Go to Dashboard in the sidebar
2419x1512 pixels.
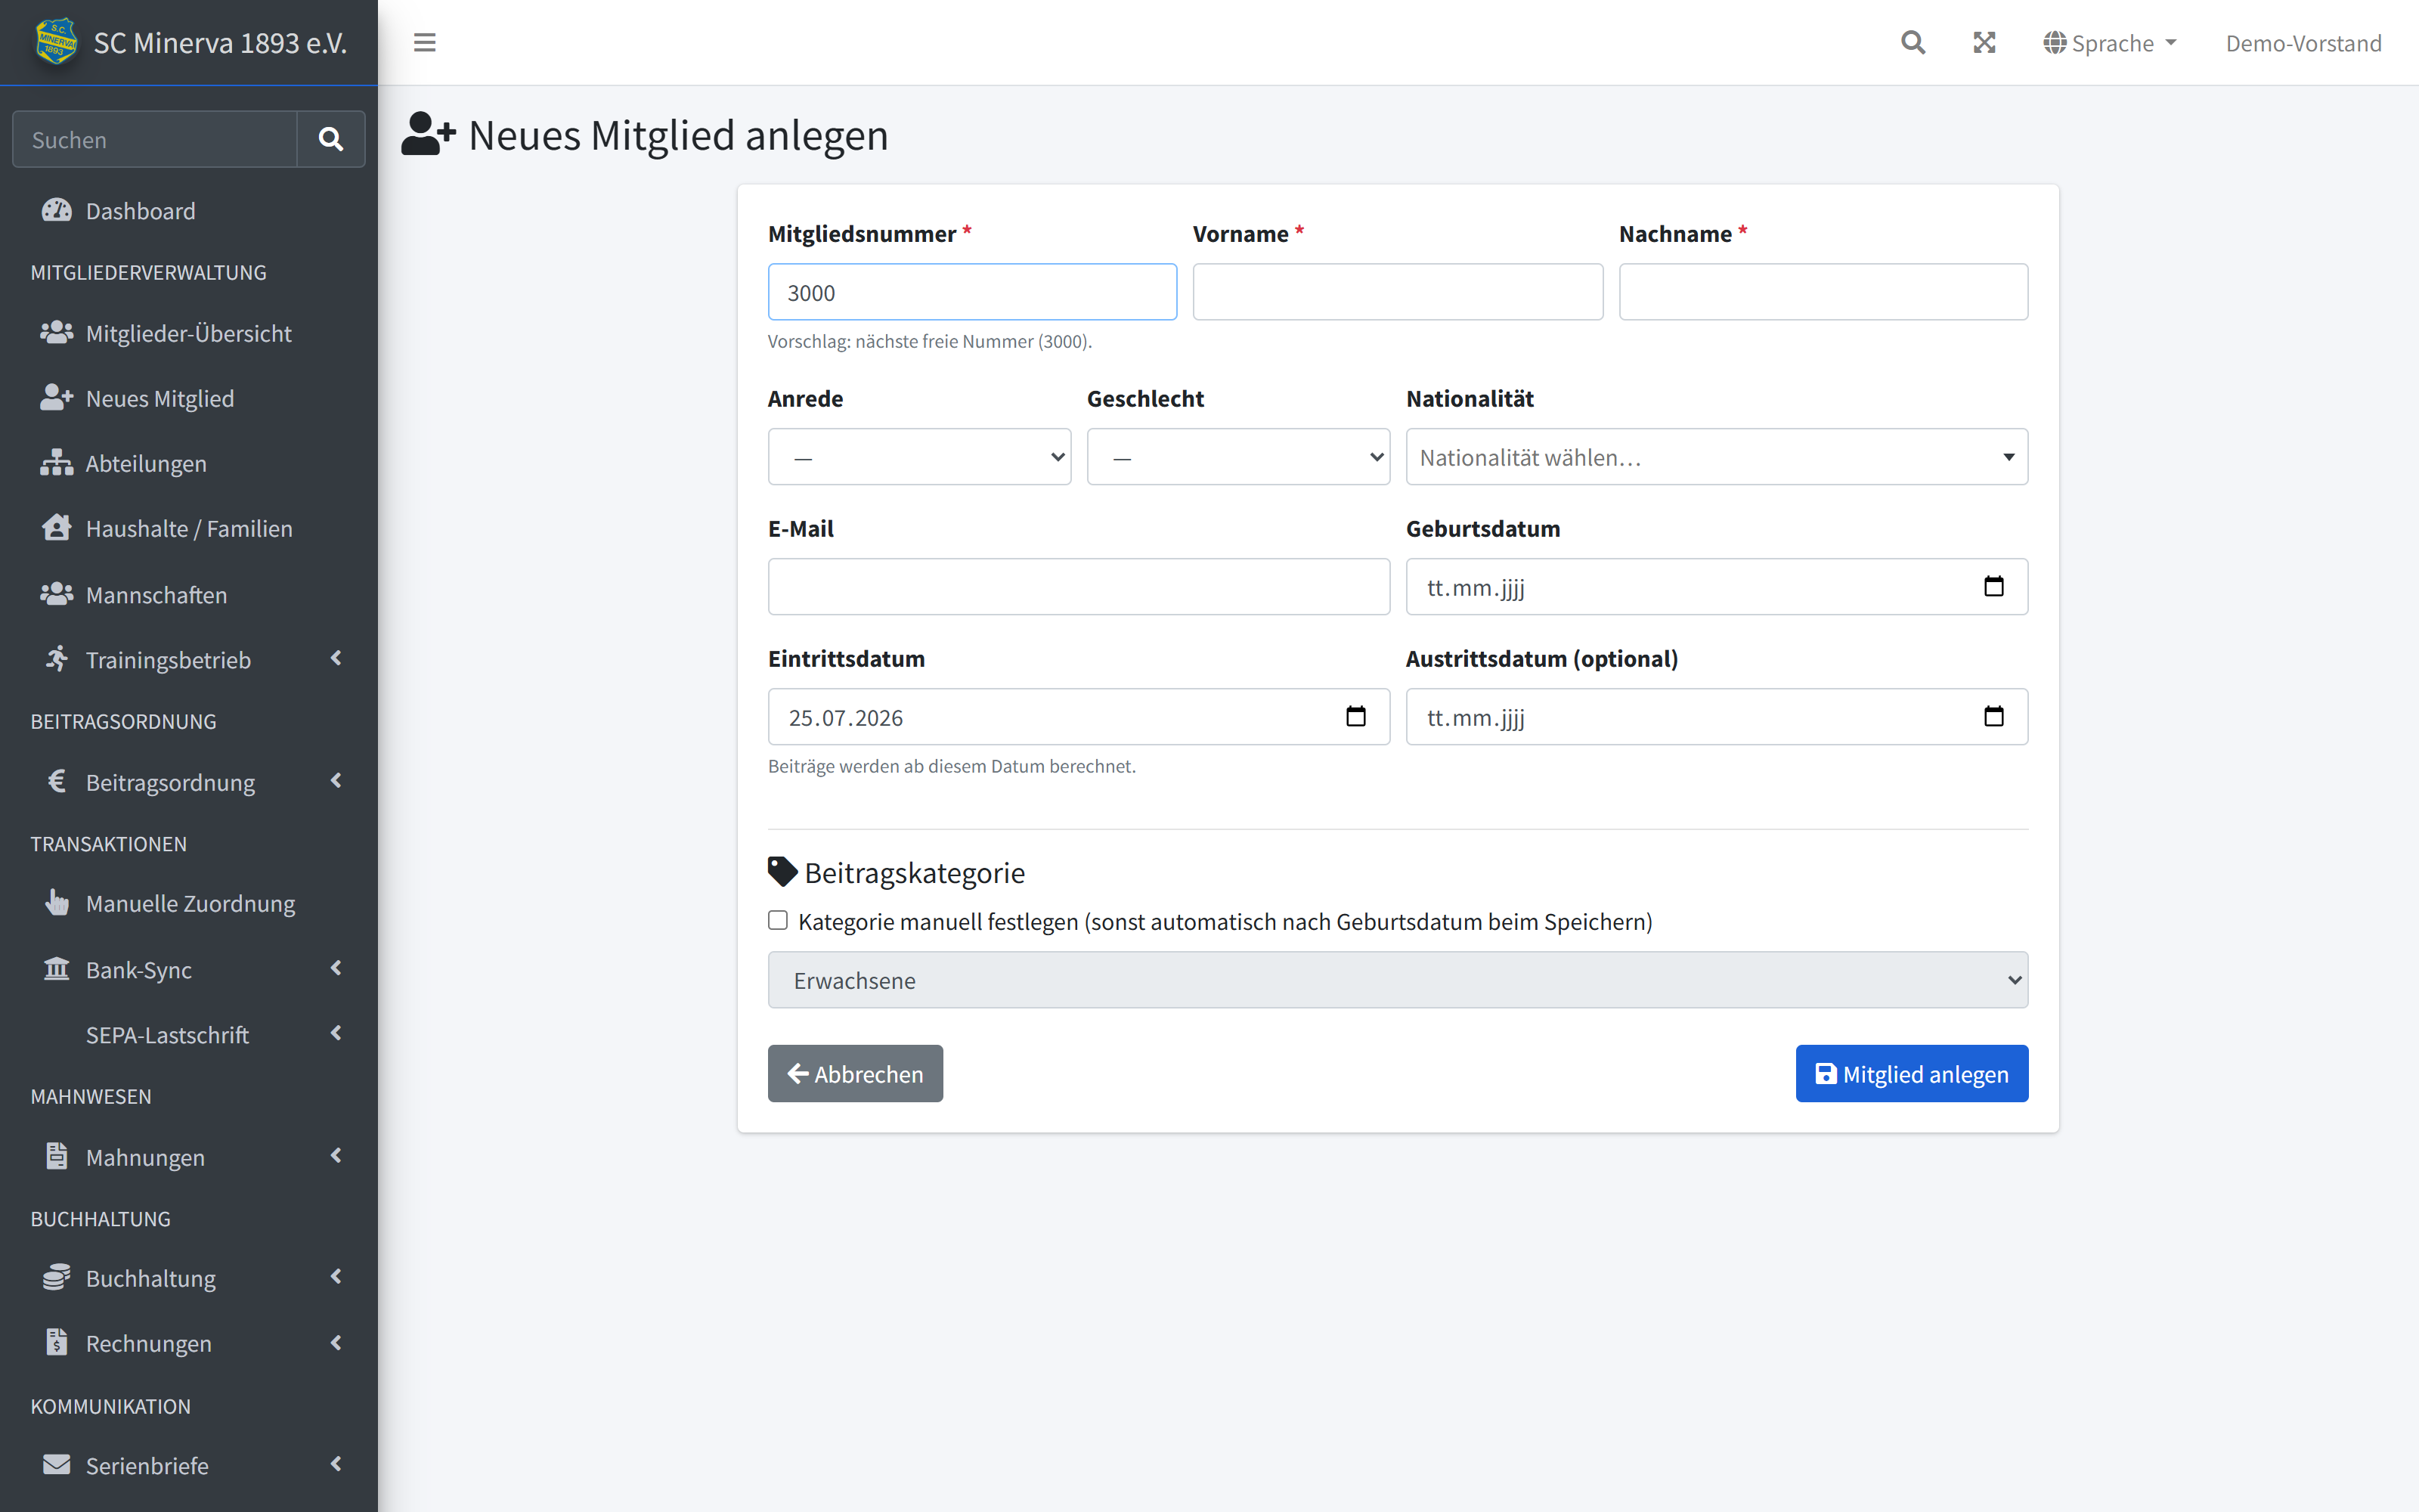click(x=189, y=210)
